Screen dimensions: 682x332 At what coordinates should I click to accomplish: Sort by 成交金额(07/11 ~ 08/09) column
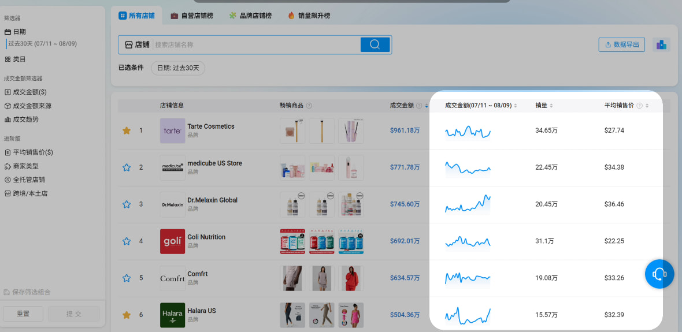(x=516, y=106)
